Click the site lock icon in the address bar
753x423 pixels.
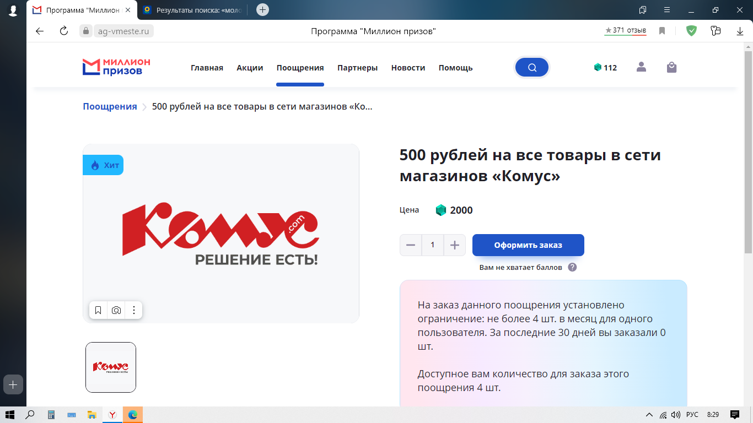[85, 31]
